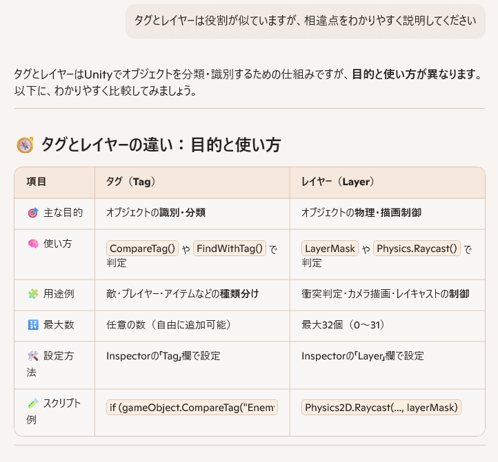Click the タグ（Tag） column header

coord(130,182)
